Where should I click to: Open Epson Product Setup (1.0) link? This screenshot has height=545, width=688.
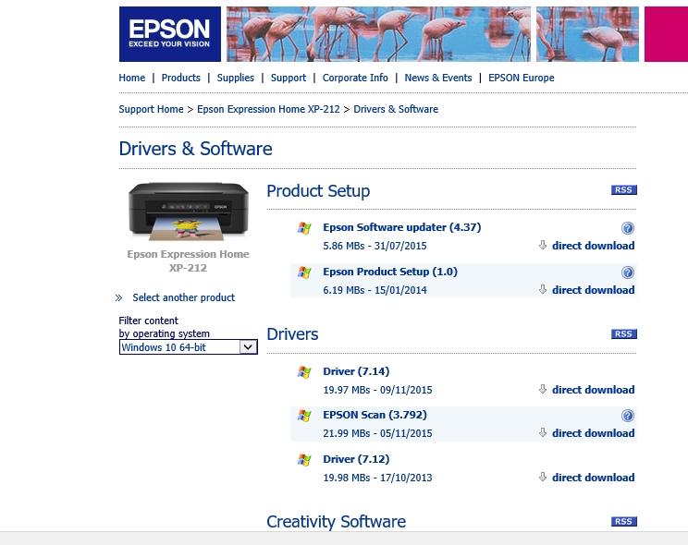point(390,272)
